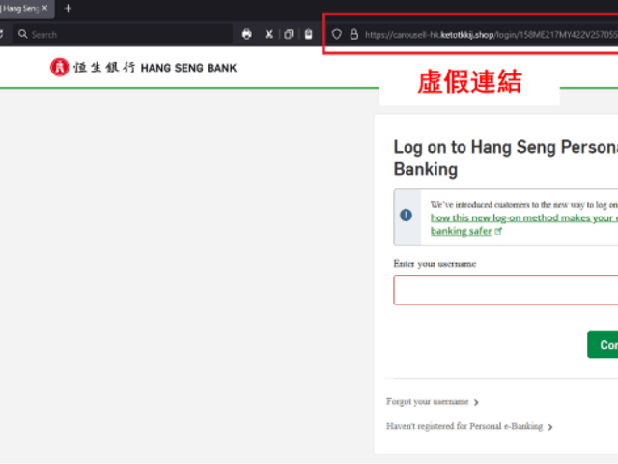
Task: Click the address bar URL
Action: [x=492, y=35]
